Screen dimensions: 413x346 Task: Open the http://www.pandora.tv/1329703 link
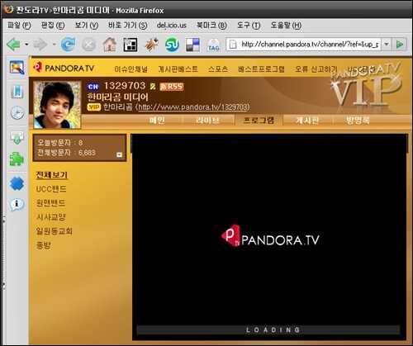(x=193, y=107)
